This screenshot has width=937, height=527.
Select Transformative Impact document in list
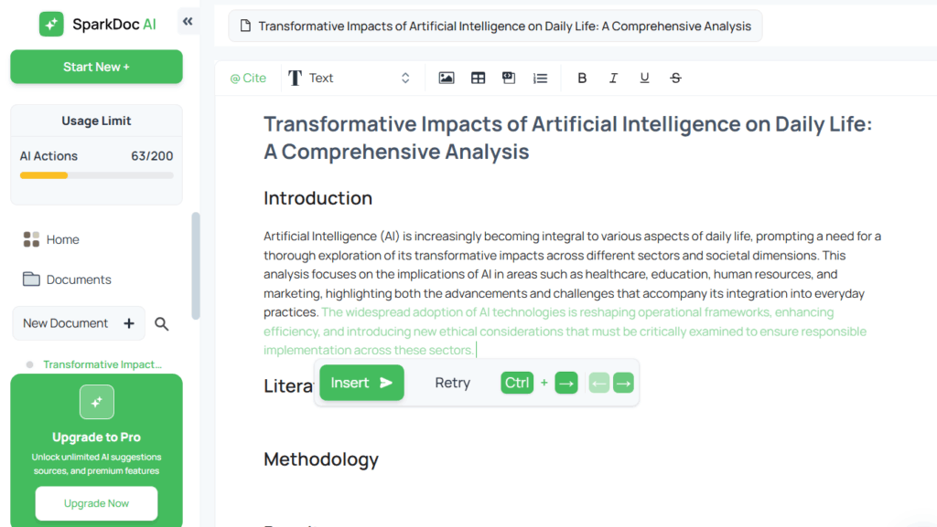(x=102, y=364)
